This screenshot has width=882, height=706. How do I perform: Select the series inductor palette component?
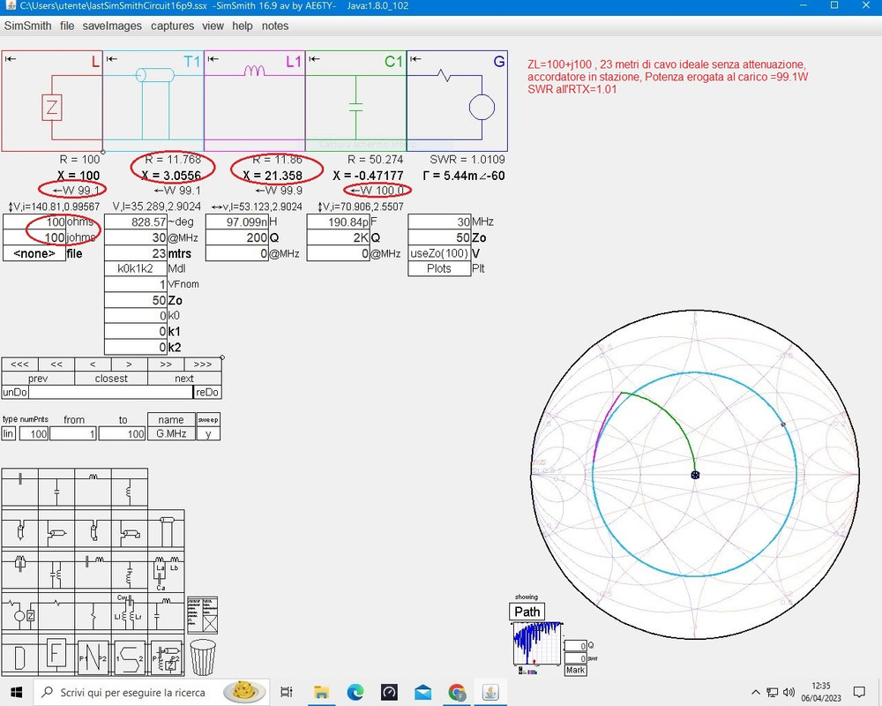tap(93, 487)
